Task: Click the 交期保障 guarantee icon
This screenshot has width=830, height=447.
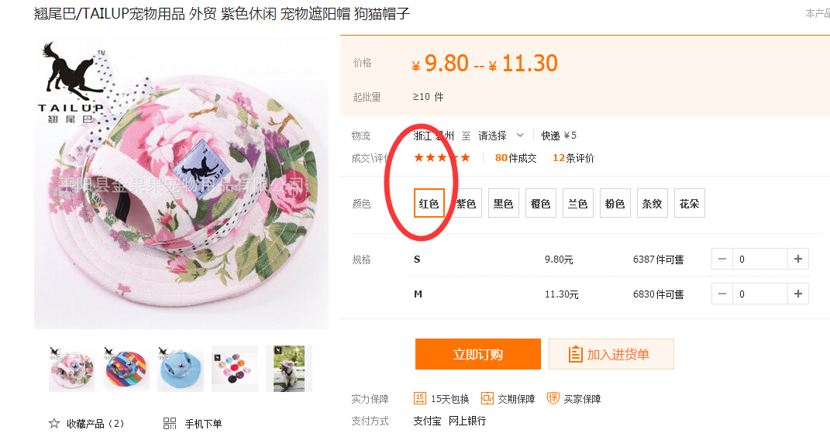Action: coord(487,398)
